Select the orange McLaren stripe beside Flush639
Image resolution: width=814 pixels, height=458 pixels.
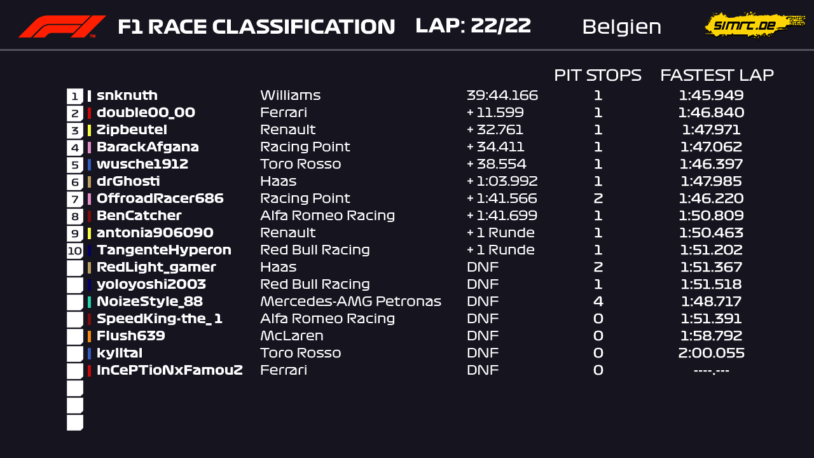[89, 337]
